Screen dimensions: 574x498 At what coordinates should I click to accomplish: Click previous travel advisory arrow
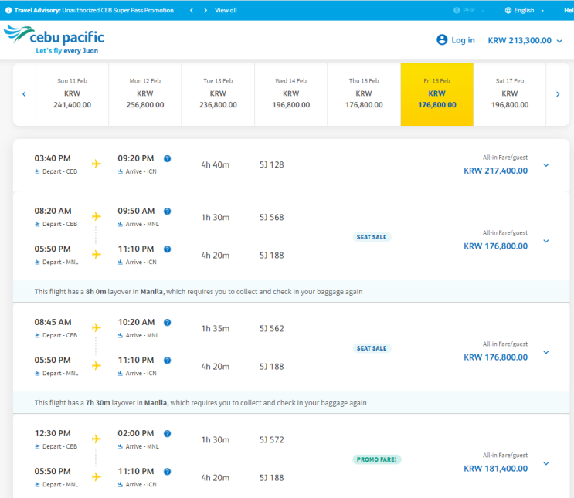tap(192, 11)
